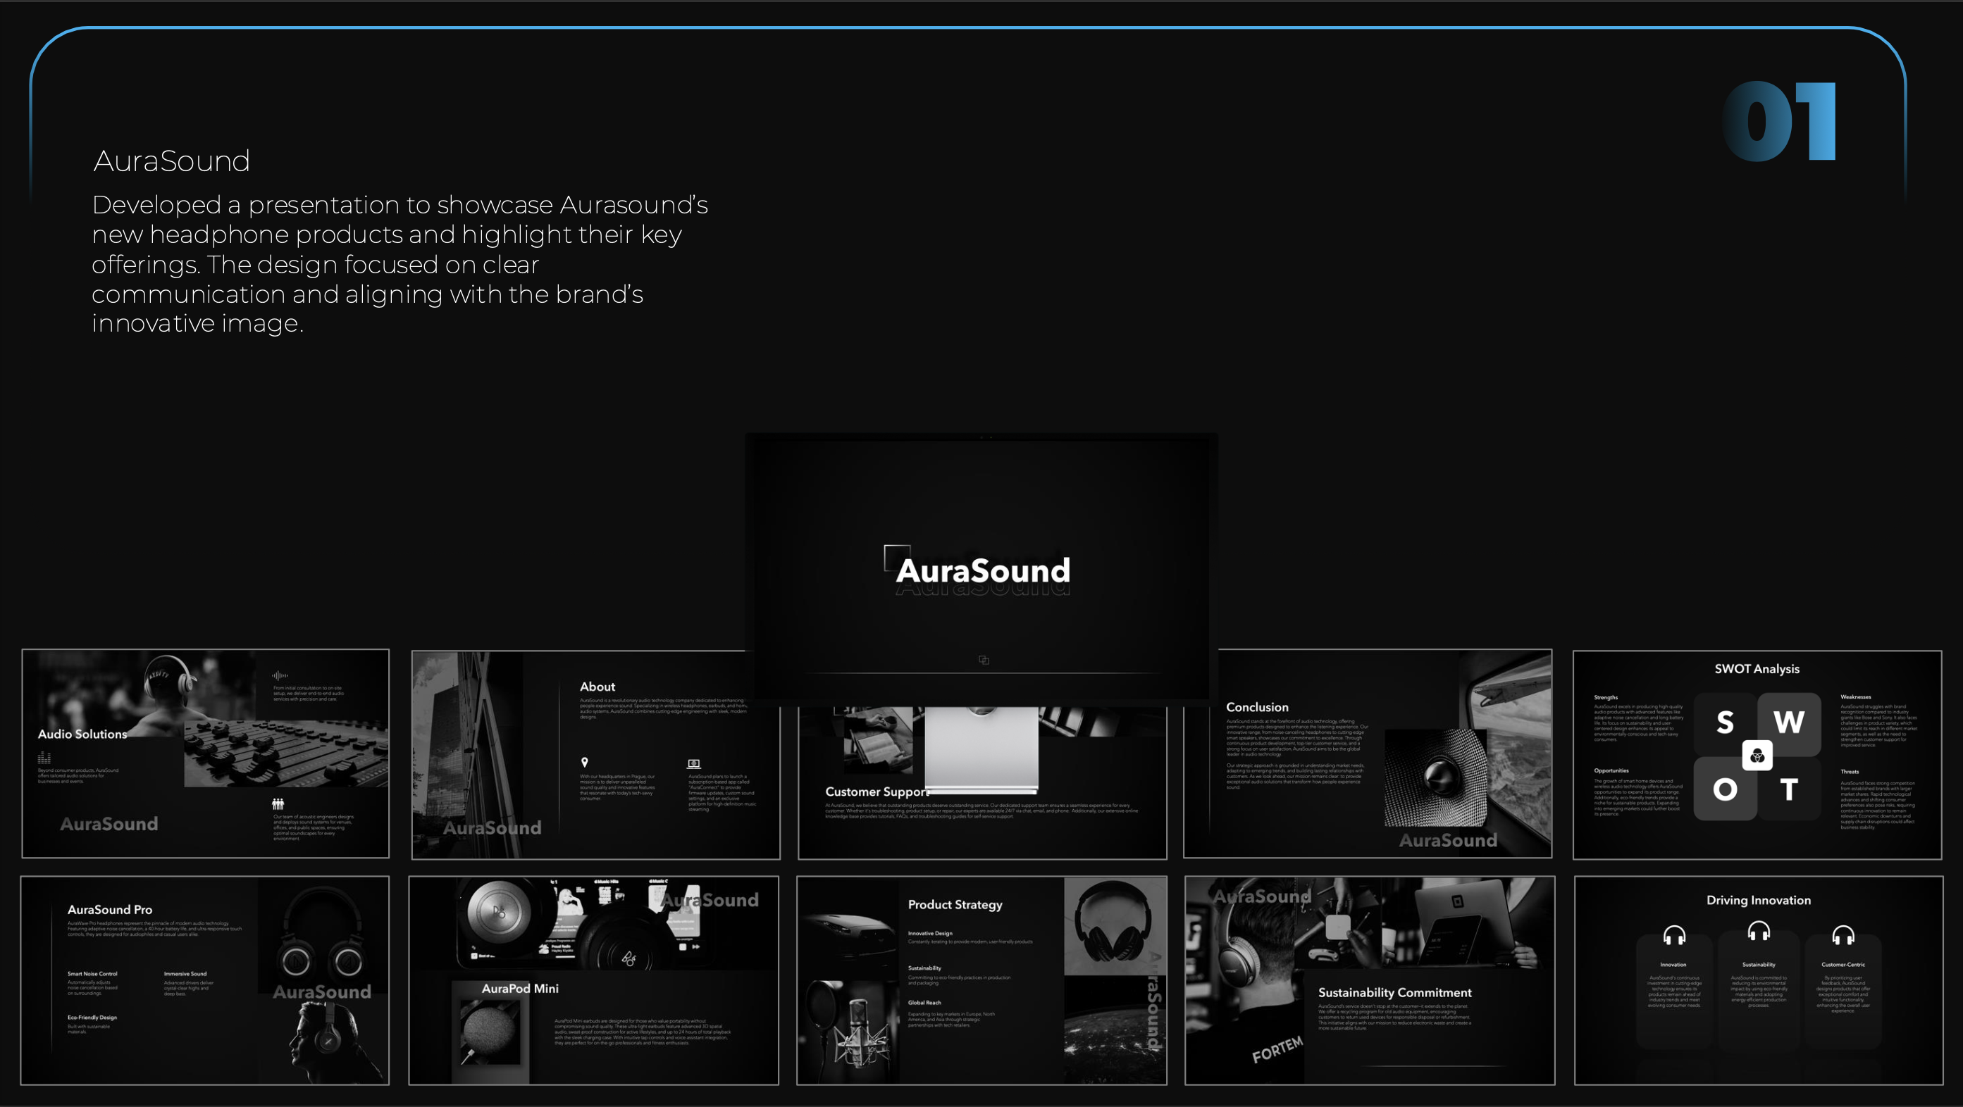Click the equalizer bars icon under Audio Solutions

click(44, 758)
